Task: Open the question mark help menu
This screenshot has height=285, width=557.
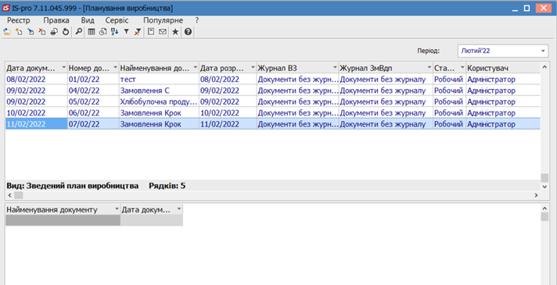Action: [197, 20]
